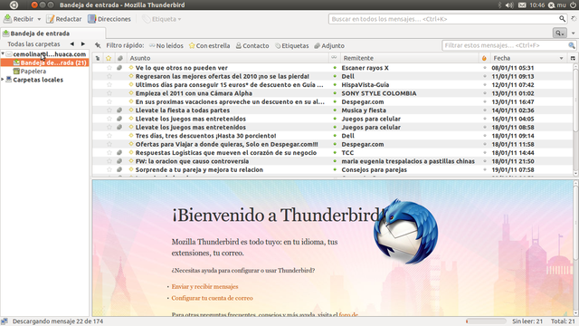
Task: Sort messages by Asunto column
Action: coord(228,58)
